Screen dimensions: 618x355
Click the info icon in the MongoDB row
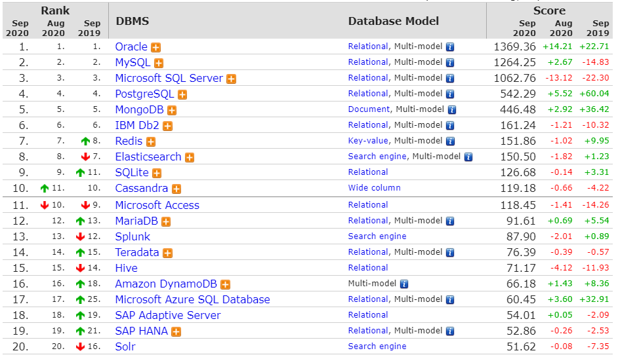tap(452, 110)
